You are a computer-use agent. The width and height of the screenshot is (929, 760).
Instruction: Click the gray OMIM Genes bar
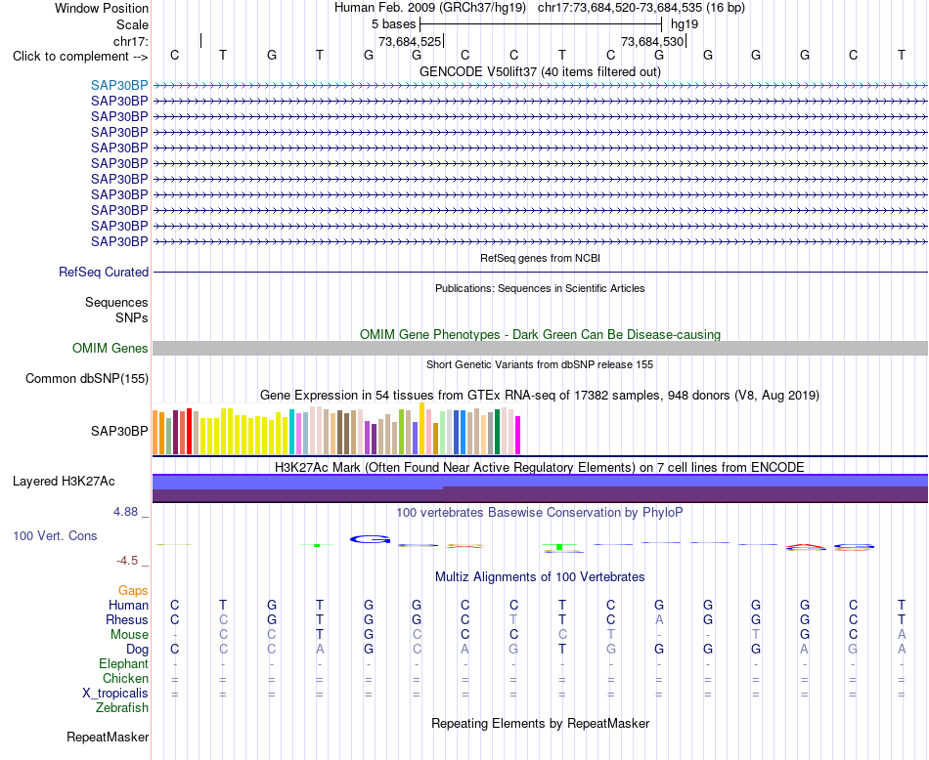coord(540,348)
